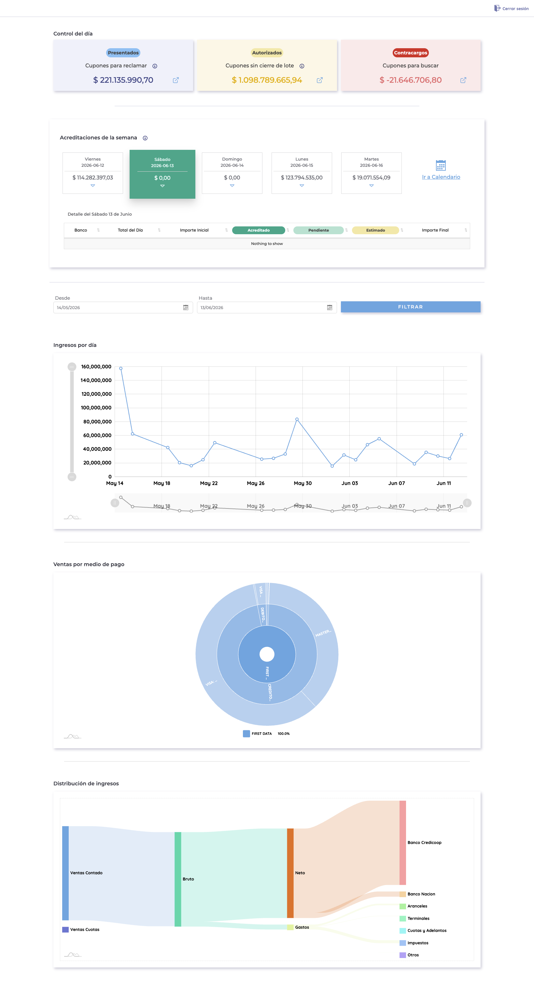Click the Bruto green node bar
Screen dimensions: 534x987
[x=178, y=879]
